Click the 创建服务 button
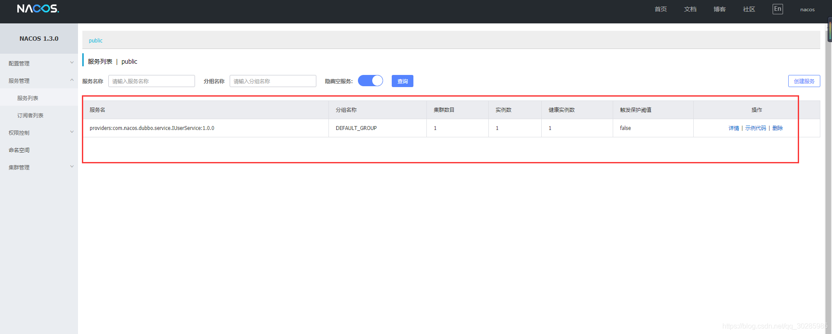Viewport: 832px width, 334px height. (x=804, y=81)
